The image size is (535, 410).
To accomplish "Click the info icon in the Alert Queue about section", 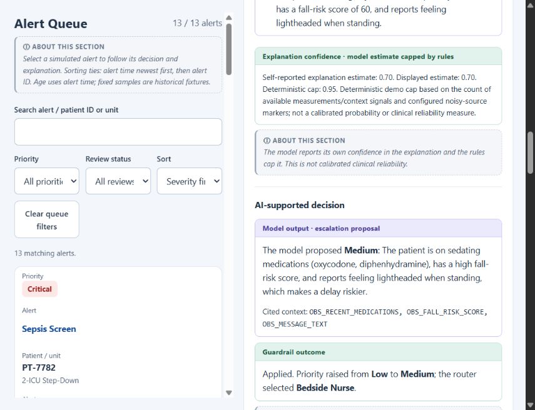I will [27, 47].
